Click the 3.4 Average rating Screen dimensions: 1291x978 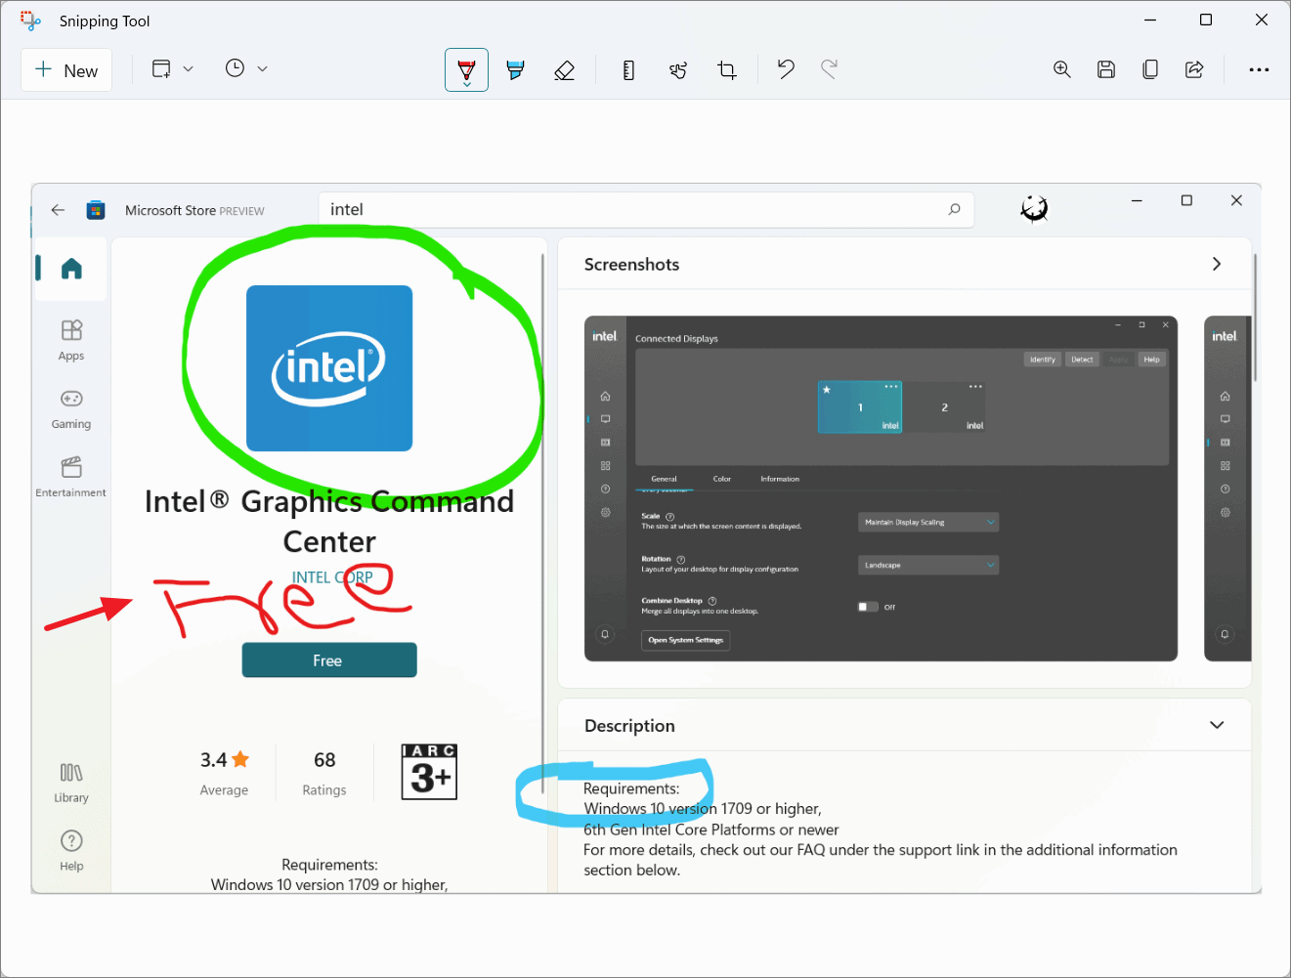tap(225, 772)
